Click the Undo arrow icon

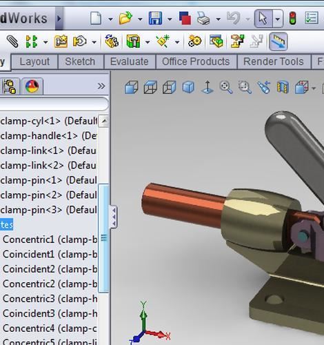pos(234,19)
